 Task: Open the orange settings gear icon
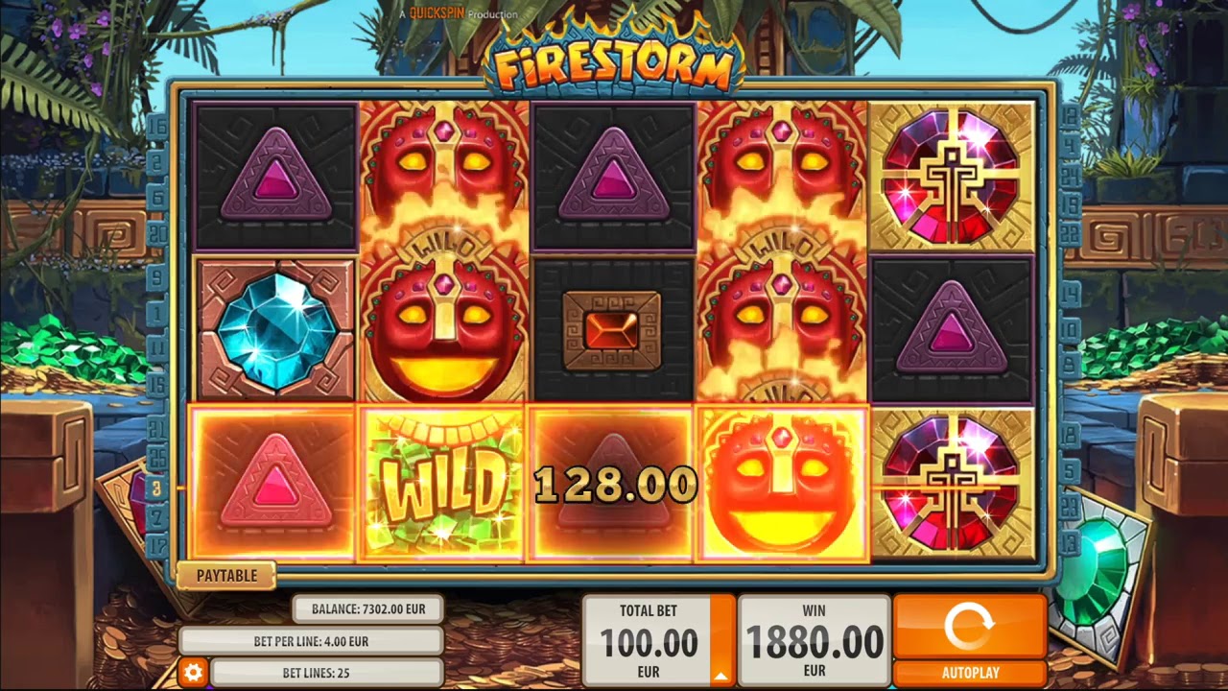click(x=193, y=673)
